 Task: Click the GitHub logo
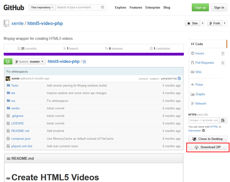14,8
